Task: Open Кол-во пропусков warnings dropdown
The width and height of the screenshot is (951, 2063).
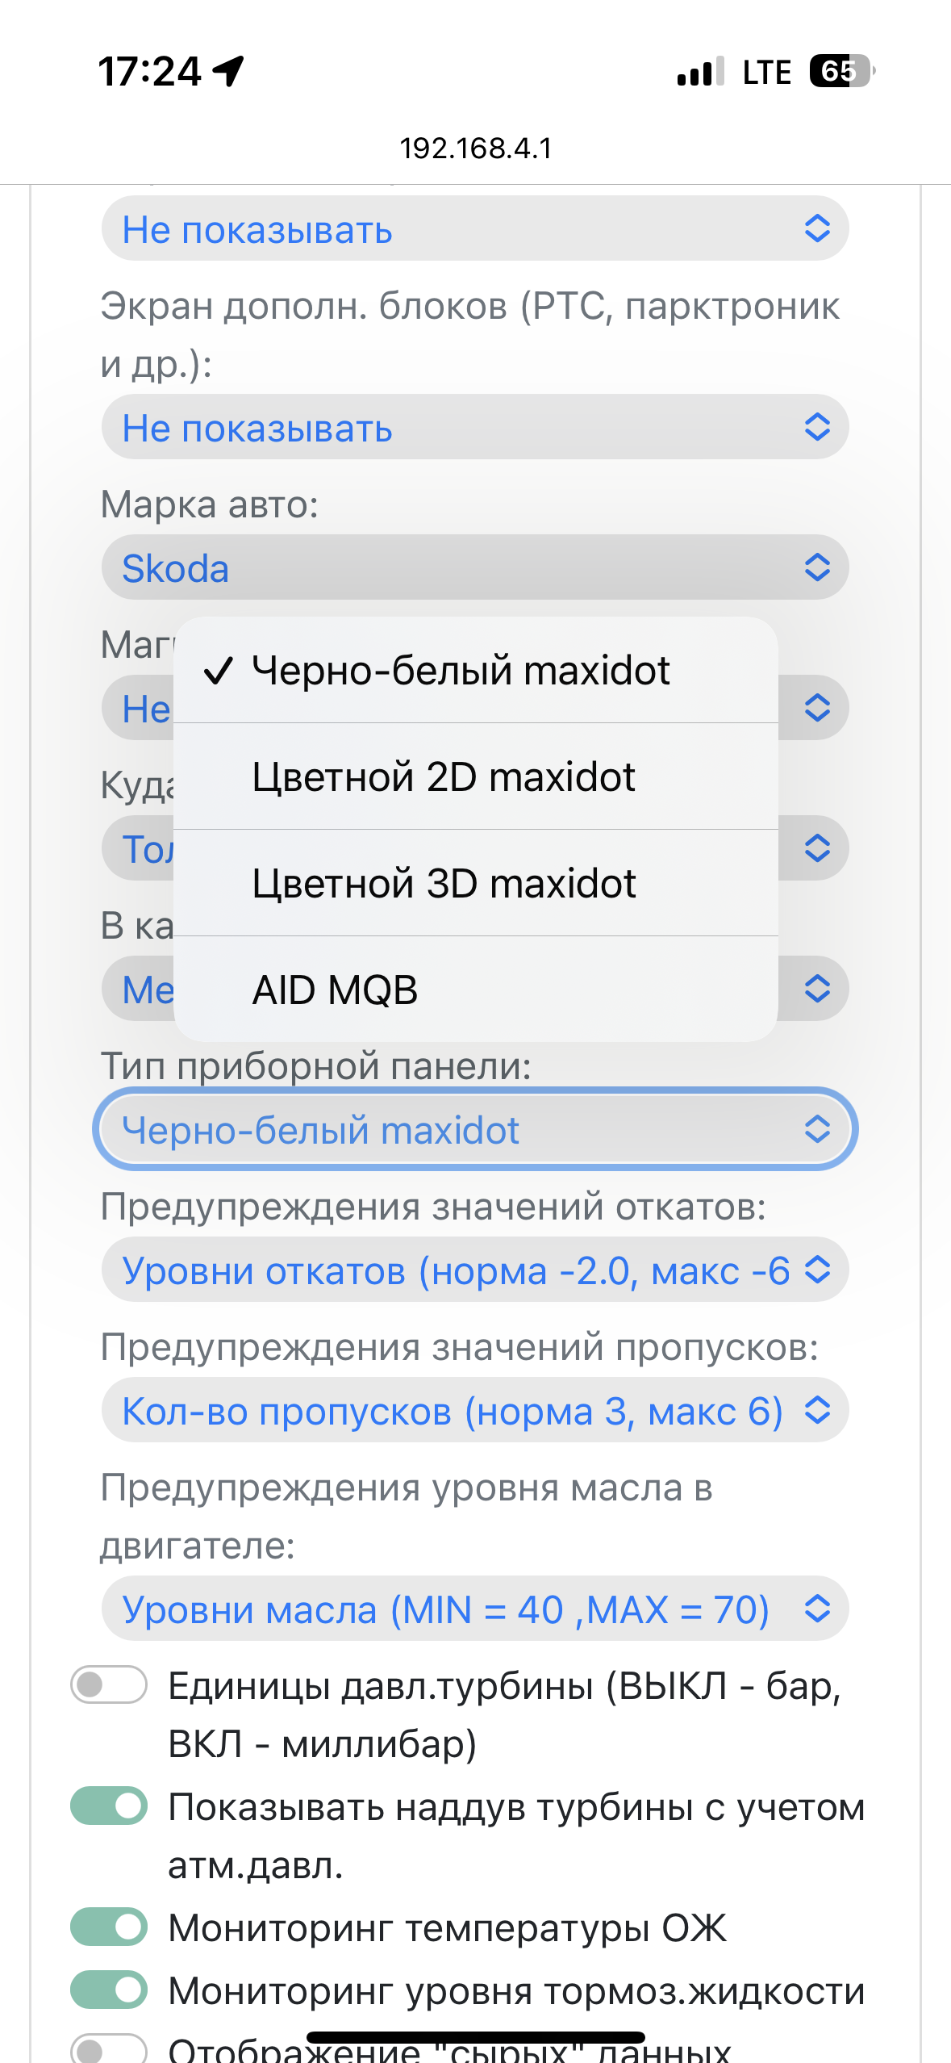Action: (475, 1410)
